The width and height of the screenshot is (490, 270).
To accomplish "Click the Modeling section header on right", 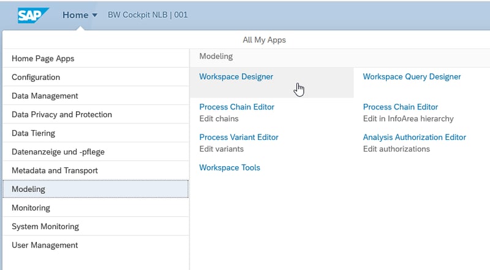I will [216, 56].
